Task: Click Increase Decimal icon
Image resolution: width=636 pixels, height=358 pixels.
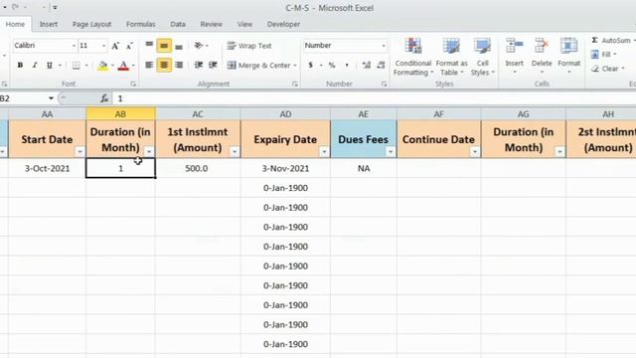Action: click(367, 65)
